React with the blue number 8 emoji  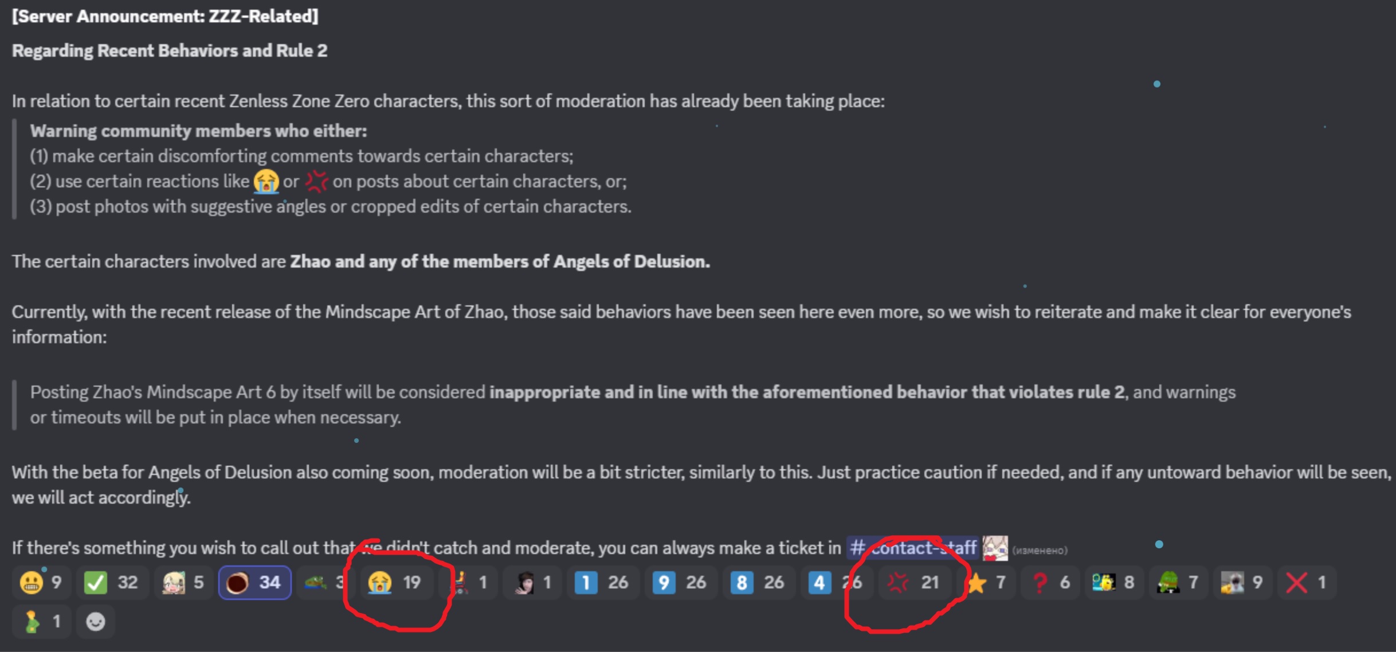tap(759, 583)
